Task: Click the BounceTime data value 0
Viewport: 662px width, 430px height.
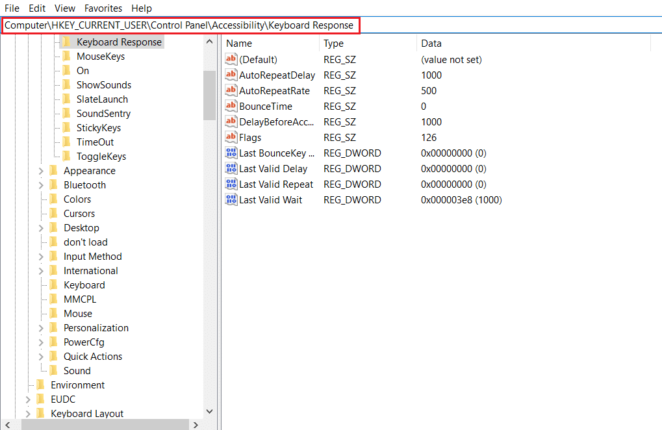Action: [424, 107]
